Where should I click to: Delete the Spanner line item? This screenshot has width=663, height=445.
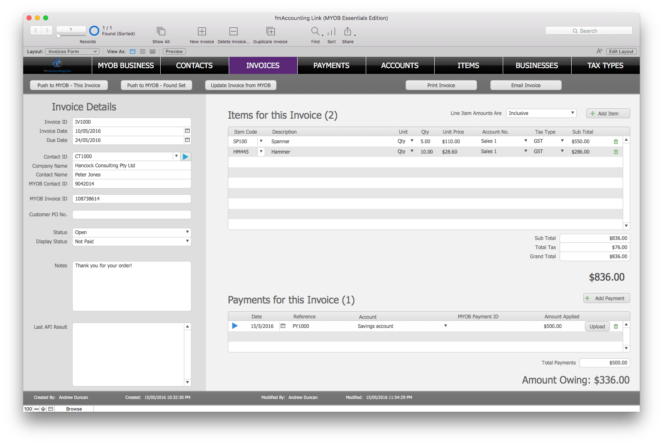coord(616,142)
